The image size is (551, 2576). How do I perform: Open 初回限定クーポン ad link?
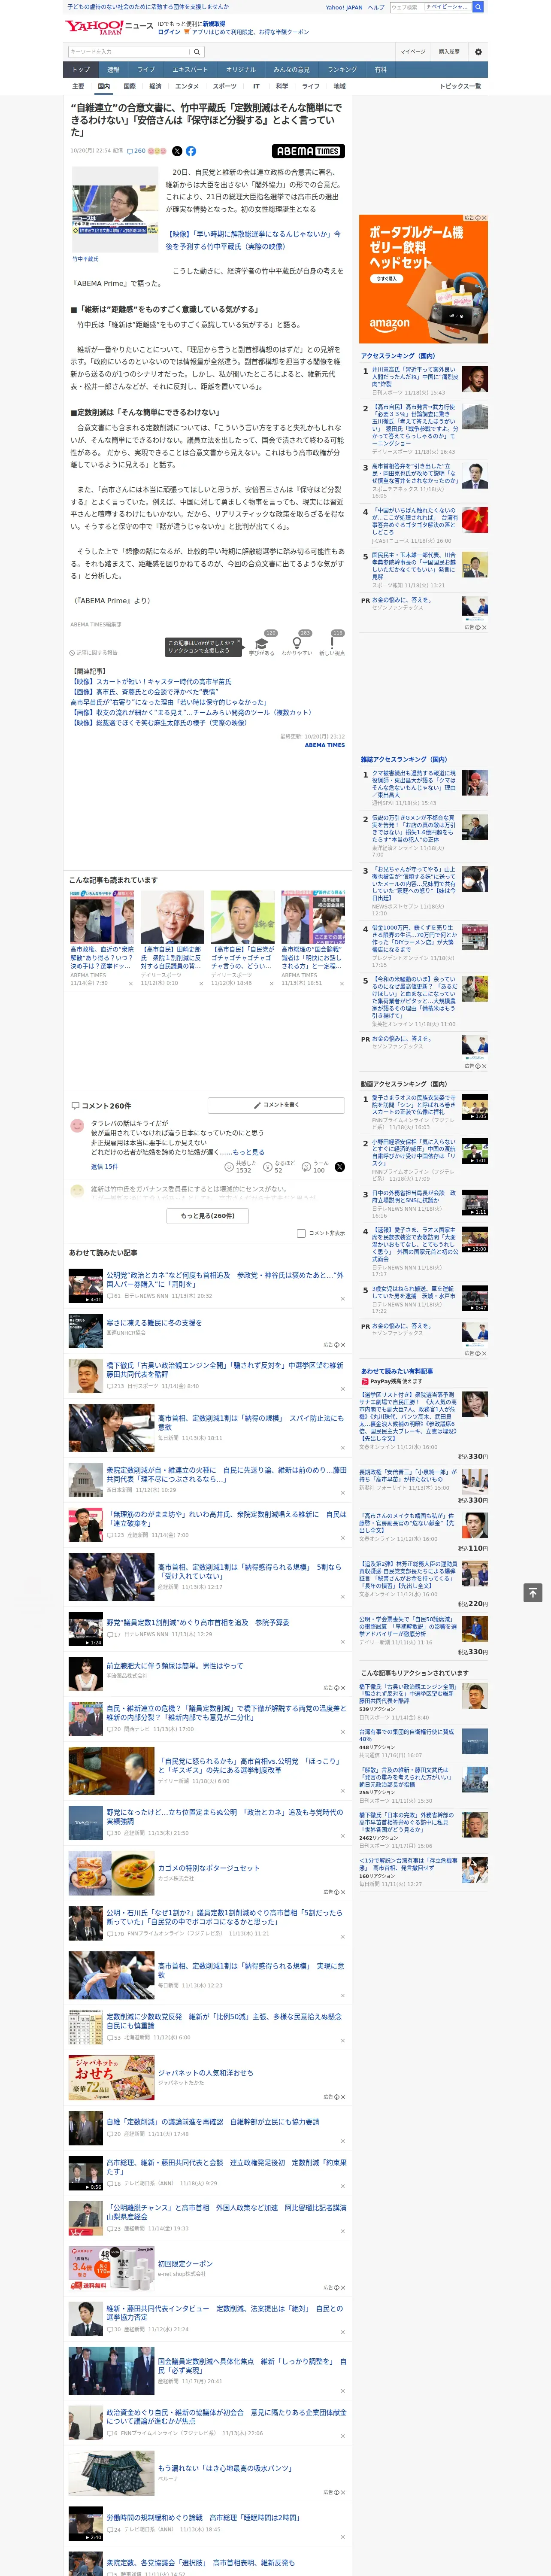185,2264
